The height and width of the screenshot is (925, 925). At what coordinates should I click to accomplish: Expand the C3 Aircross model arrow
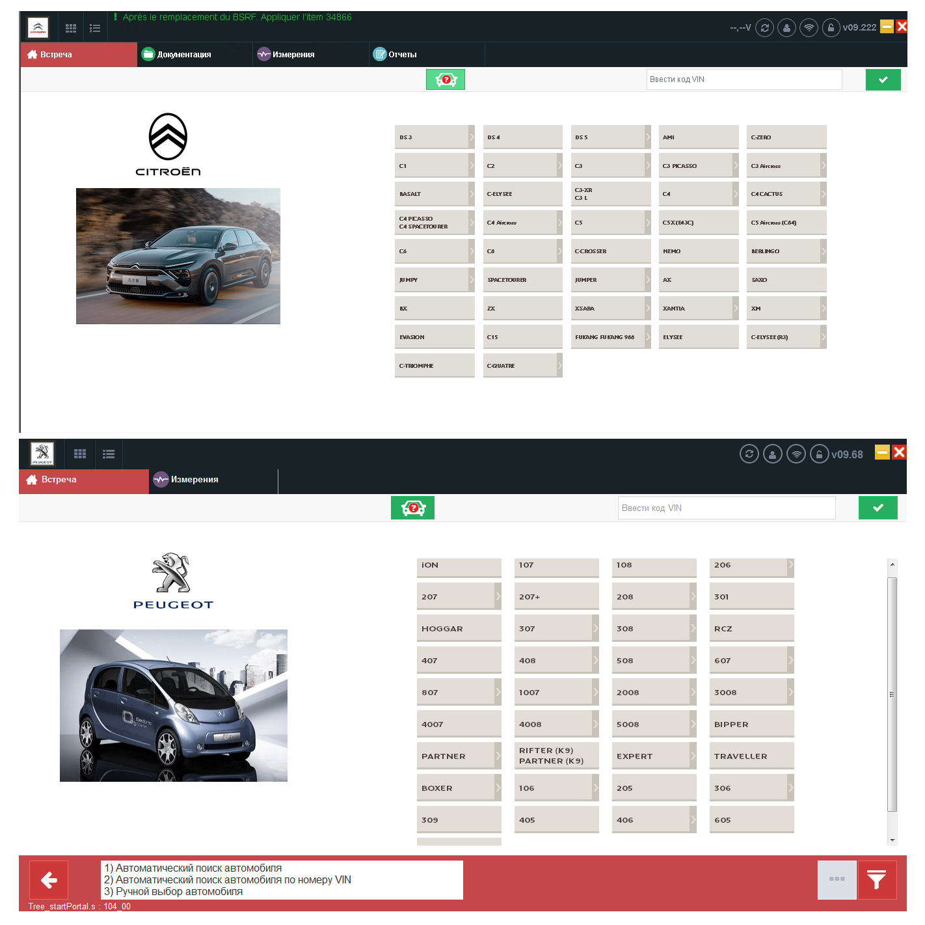[x=824, y=165]
